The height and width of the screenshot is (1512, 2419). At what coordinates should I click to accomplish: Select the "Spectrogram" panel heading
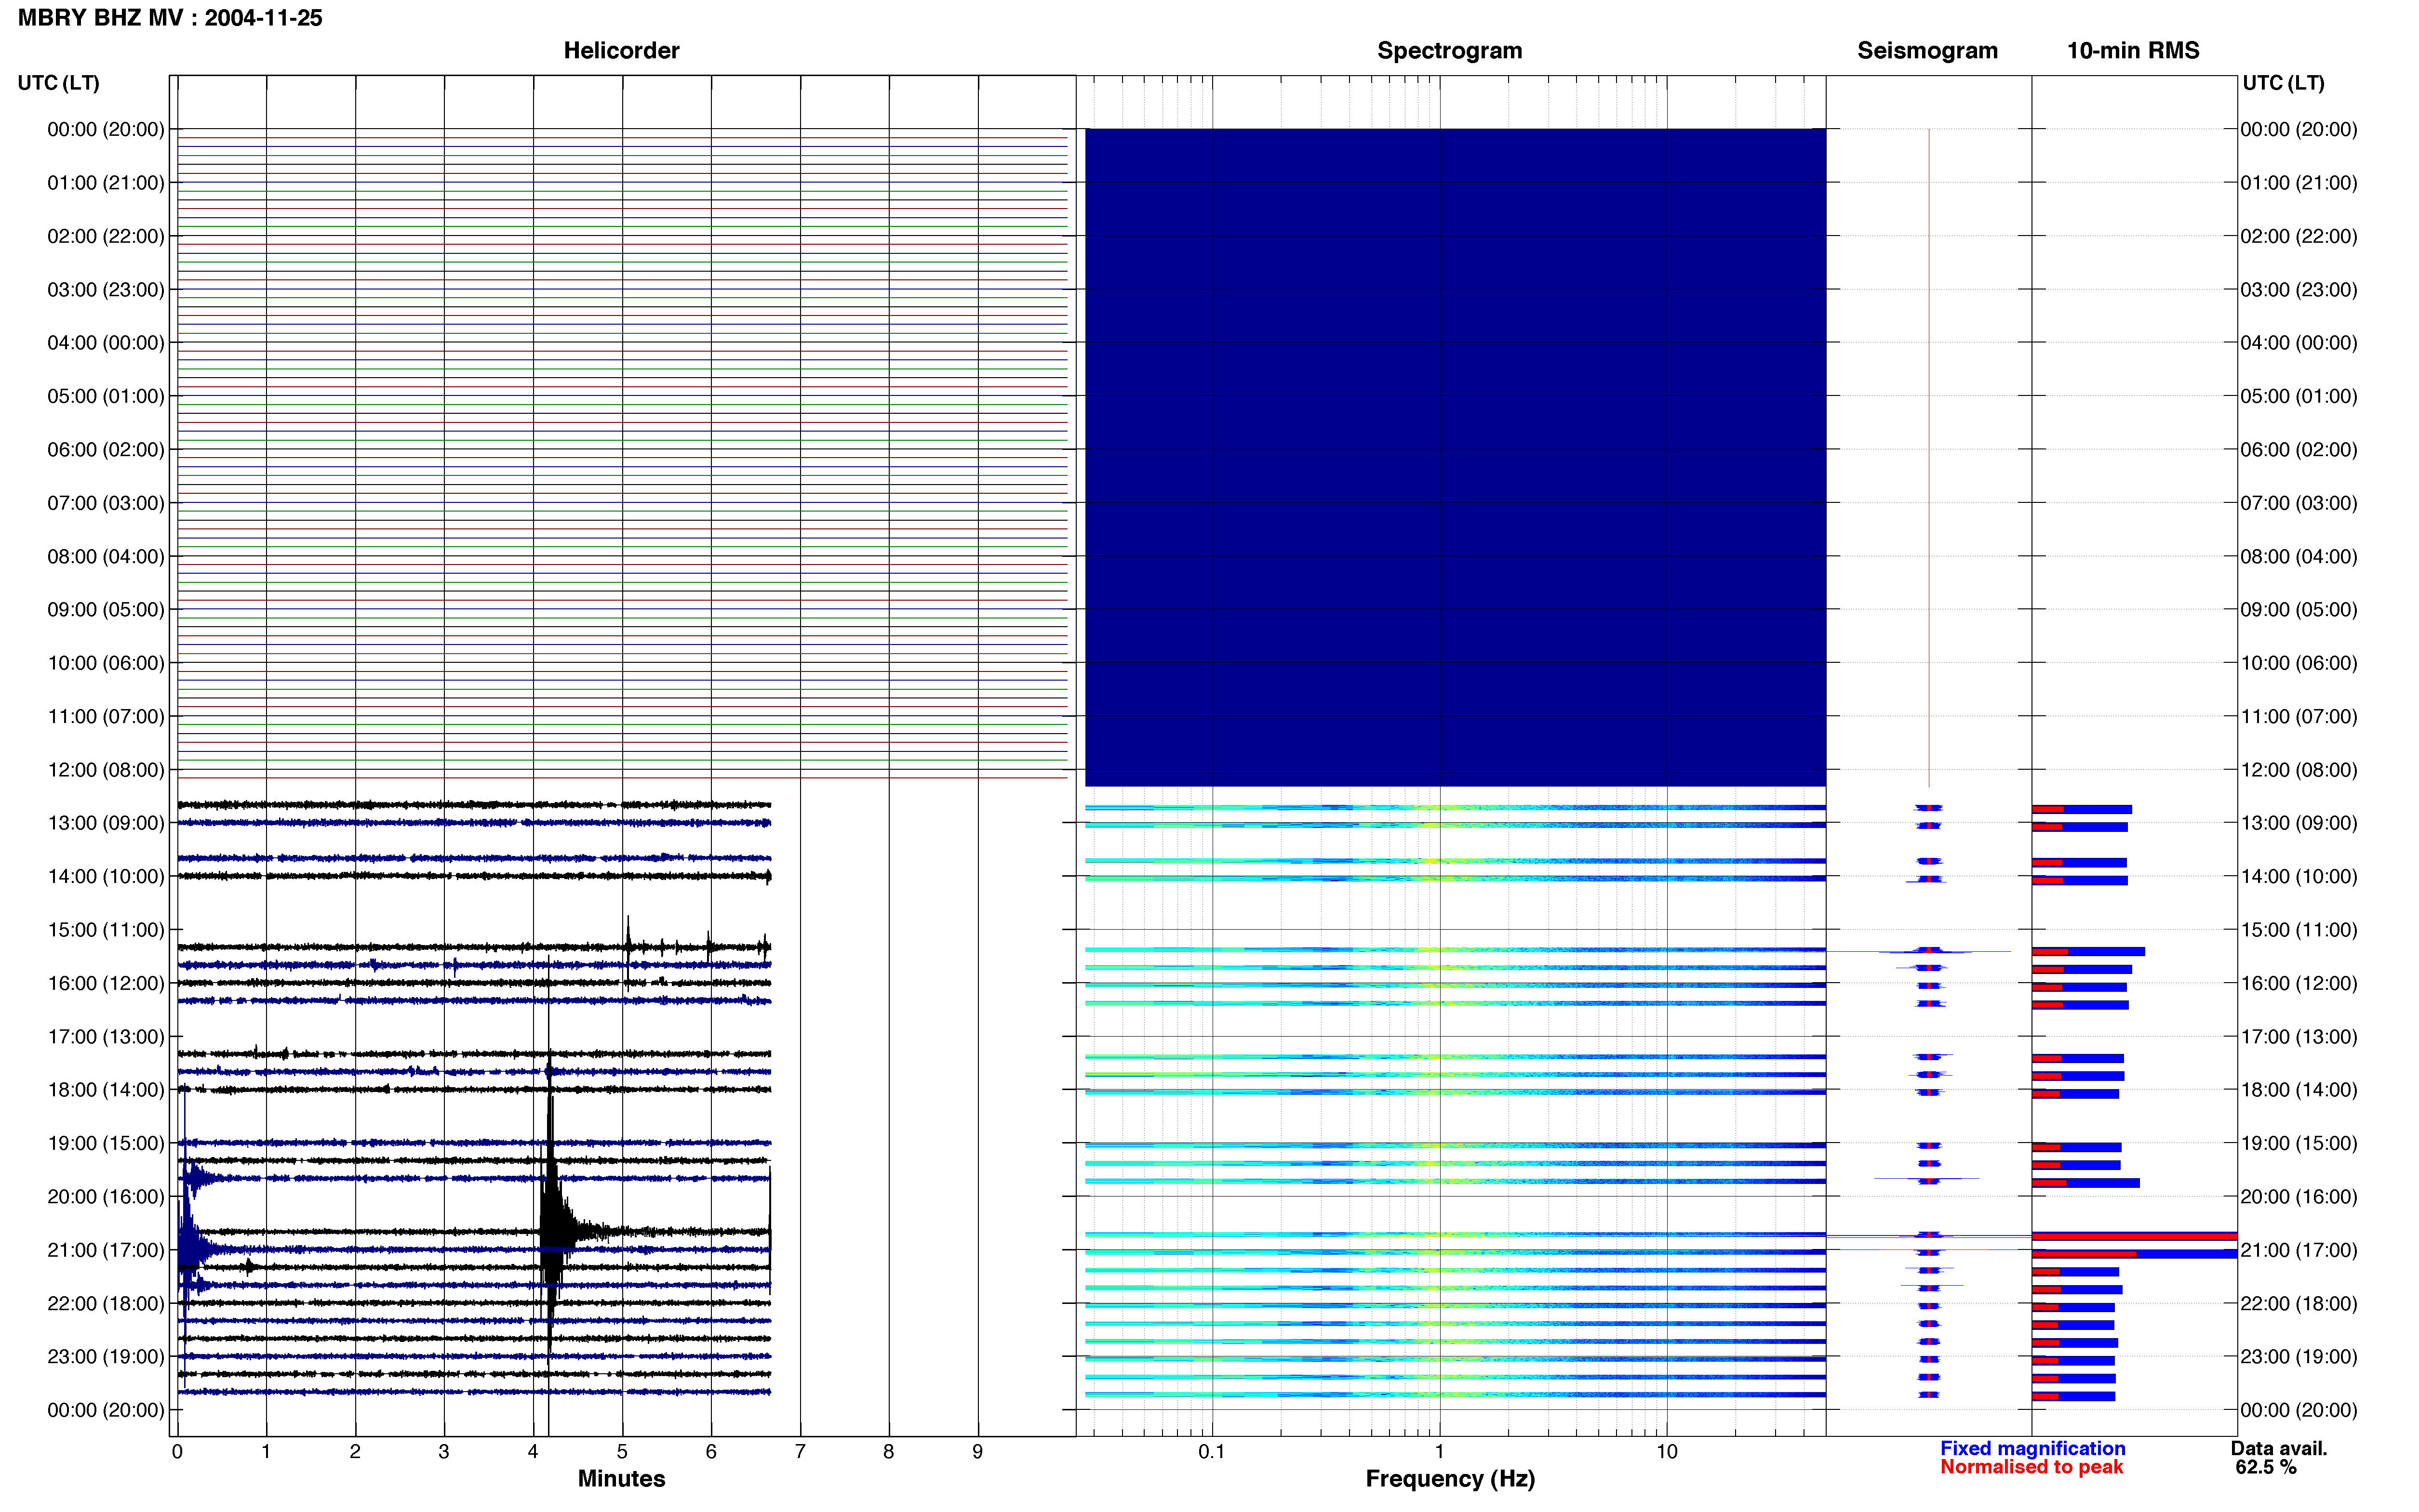click(1450, 50)
